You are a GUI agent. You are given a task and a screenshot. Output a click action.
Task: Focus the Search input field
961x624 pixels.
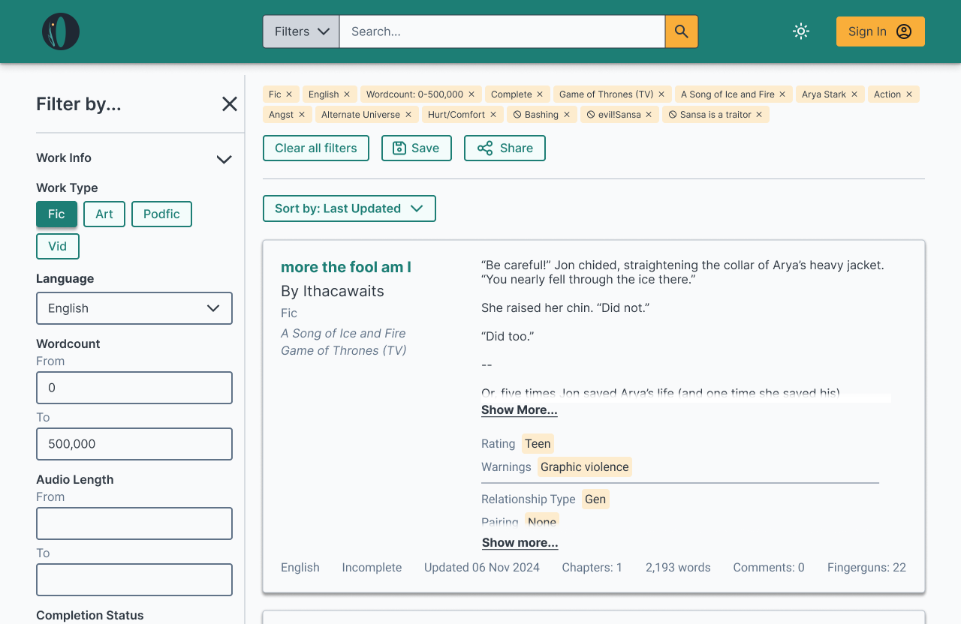(502, 31)
